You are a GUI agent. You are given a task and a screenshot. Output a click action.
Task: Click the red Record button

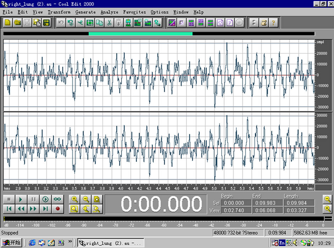[x=58, y=209]
